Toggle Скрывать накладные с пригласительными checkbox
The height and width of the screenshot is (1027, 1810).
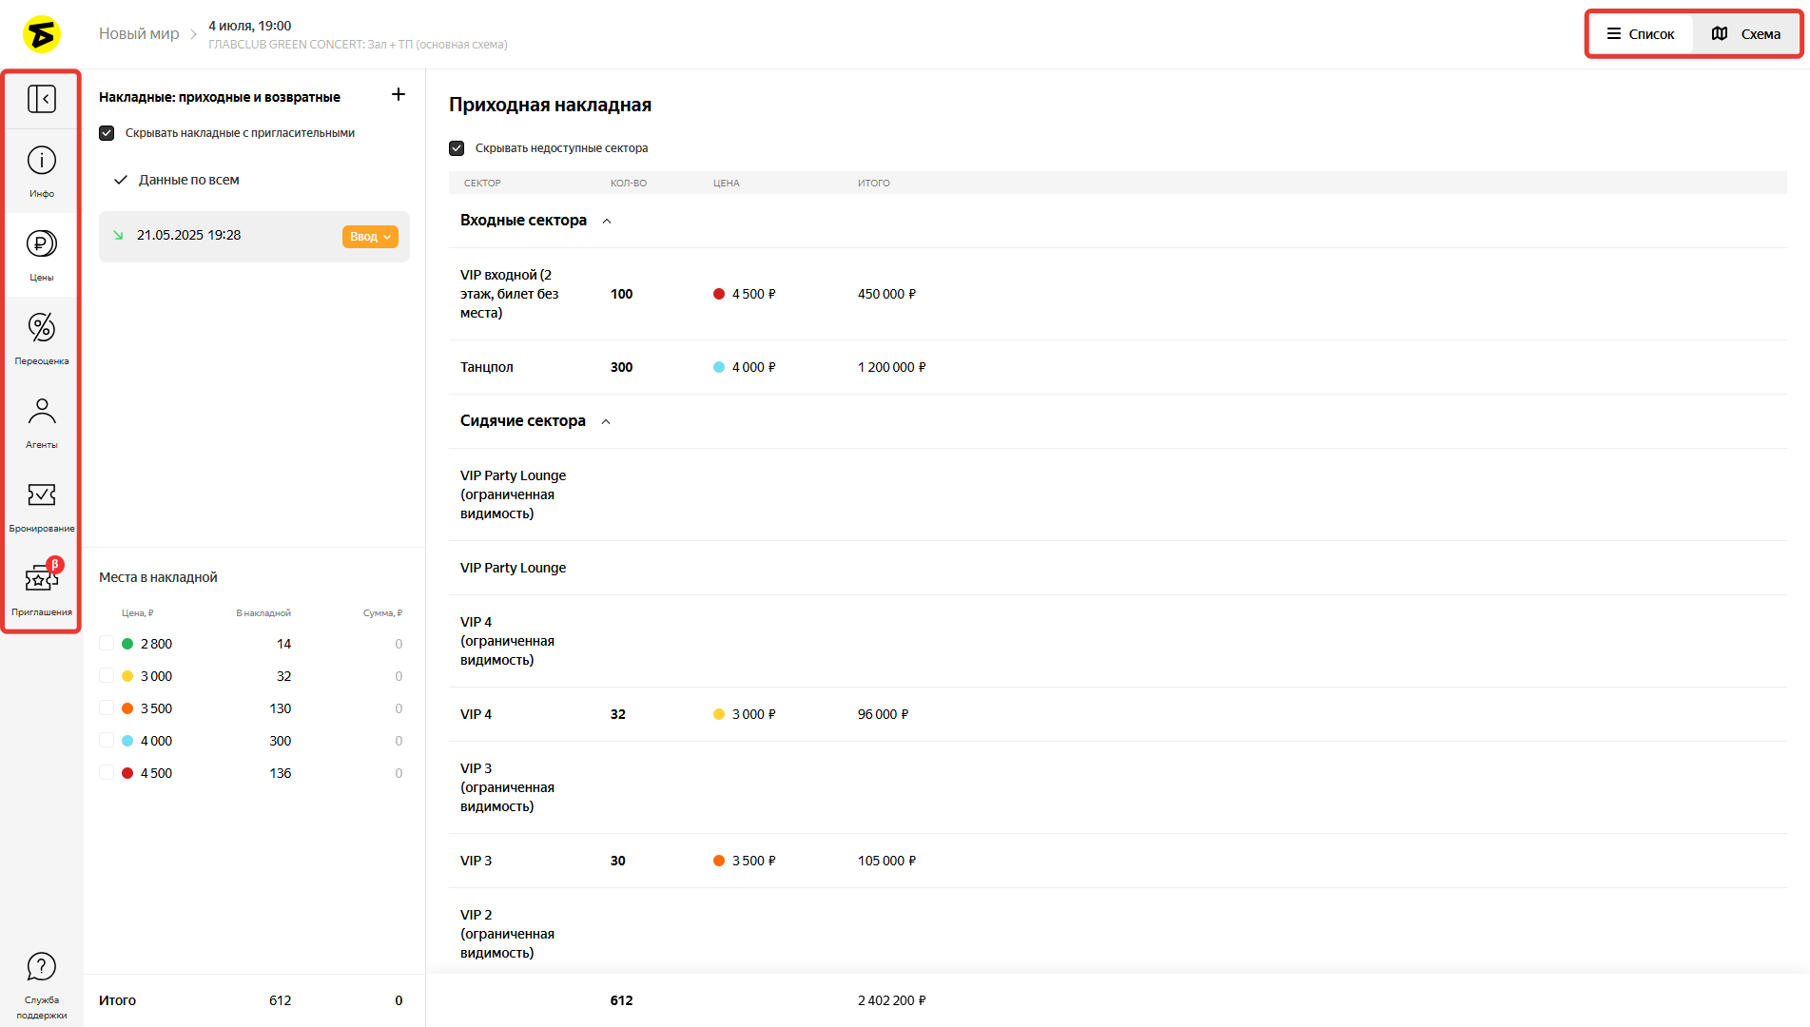pos(107,133)
